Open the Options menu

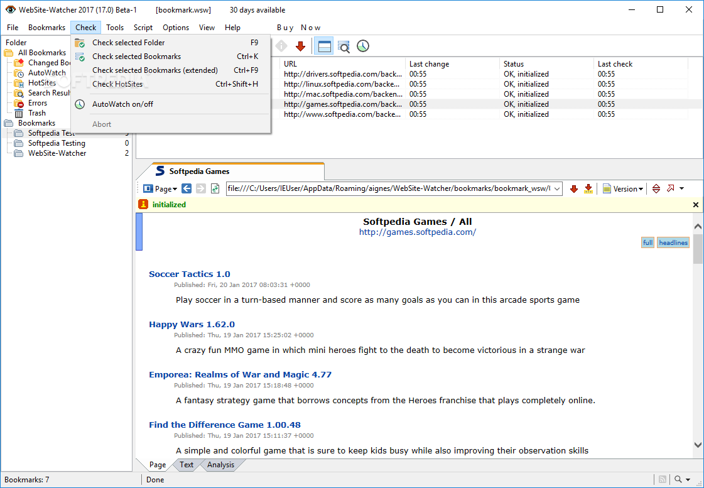[176, 28]
